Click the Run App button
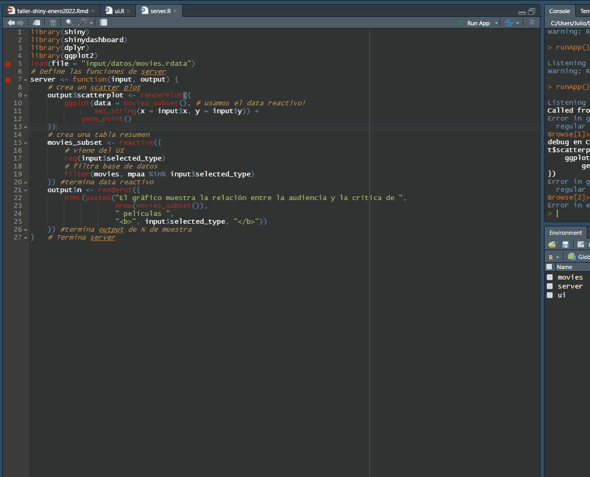This screenshot has width=590, height=477. pos(474,23)
